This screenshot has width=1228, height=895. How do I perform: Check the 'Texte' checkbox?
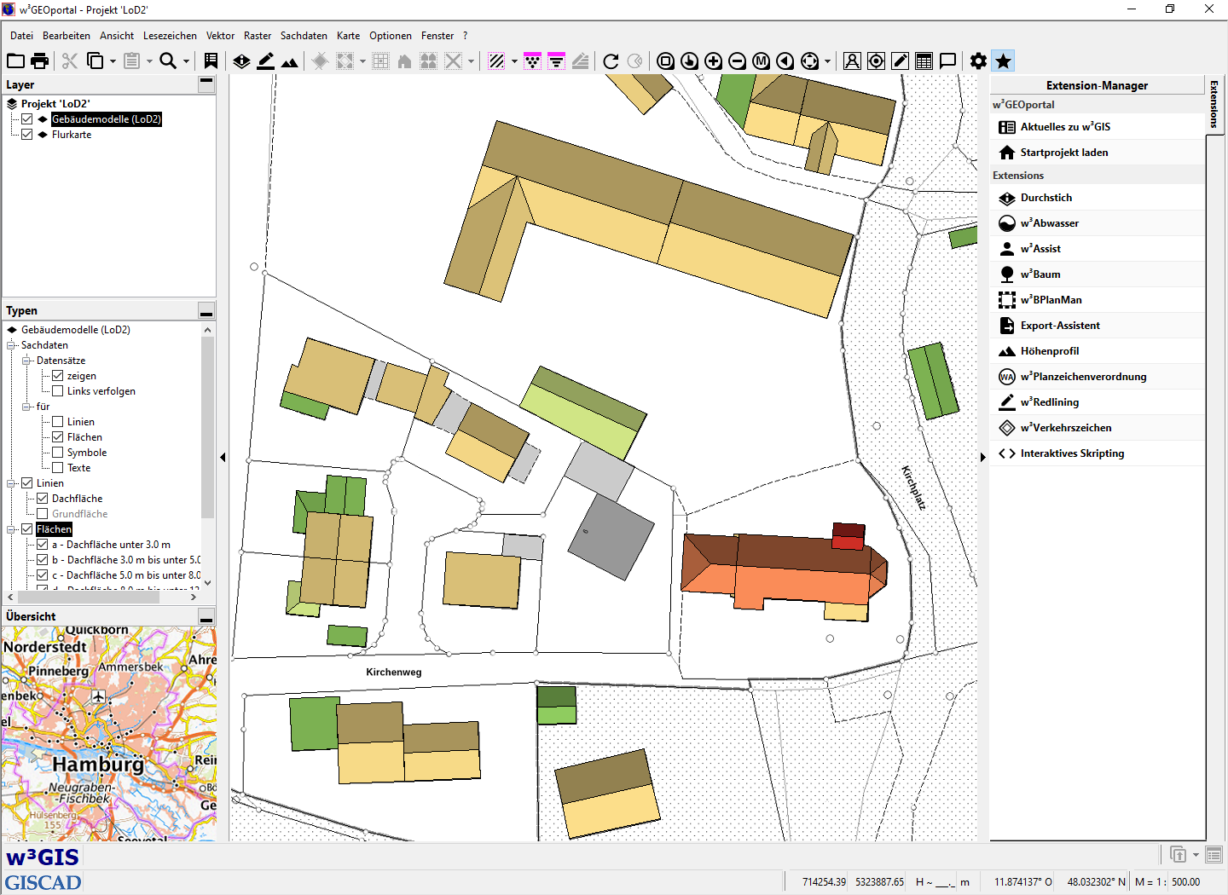(58, 468)
